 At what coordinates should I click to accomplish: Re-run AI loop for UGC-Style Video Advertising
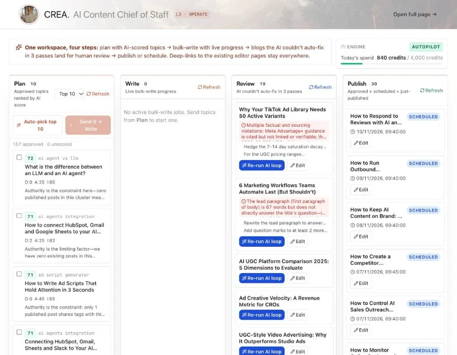tap(262, 351)
